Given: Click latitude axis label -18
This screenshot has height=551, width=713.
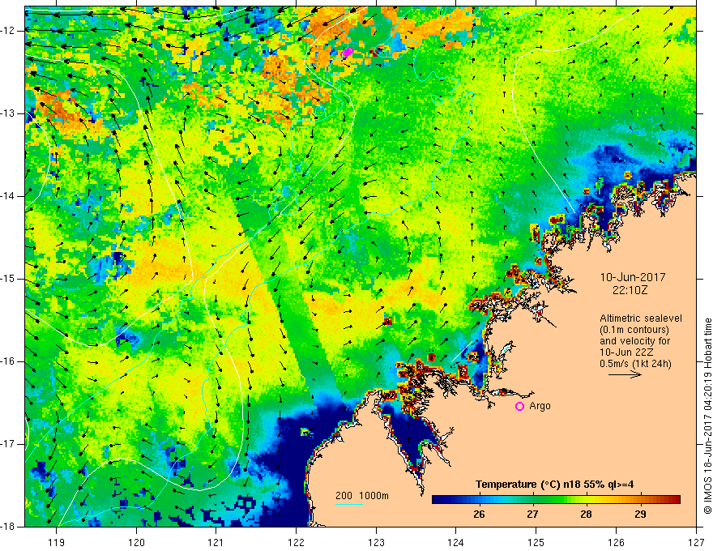Looking at the screenshot, I should 9,527.
